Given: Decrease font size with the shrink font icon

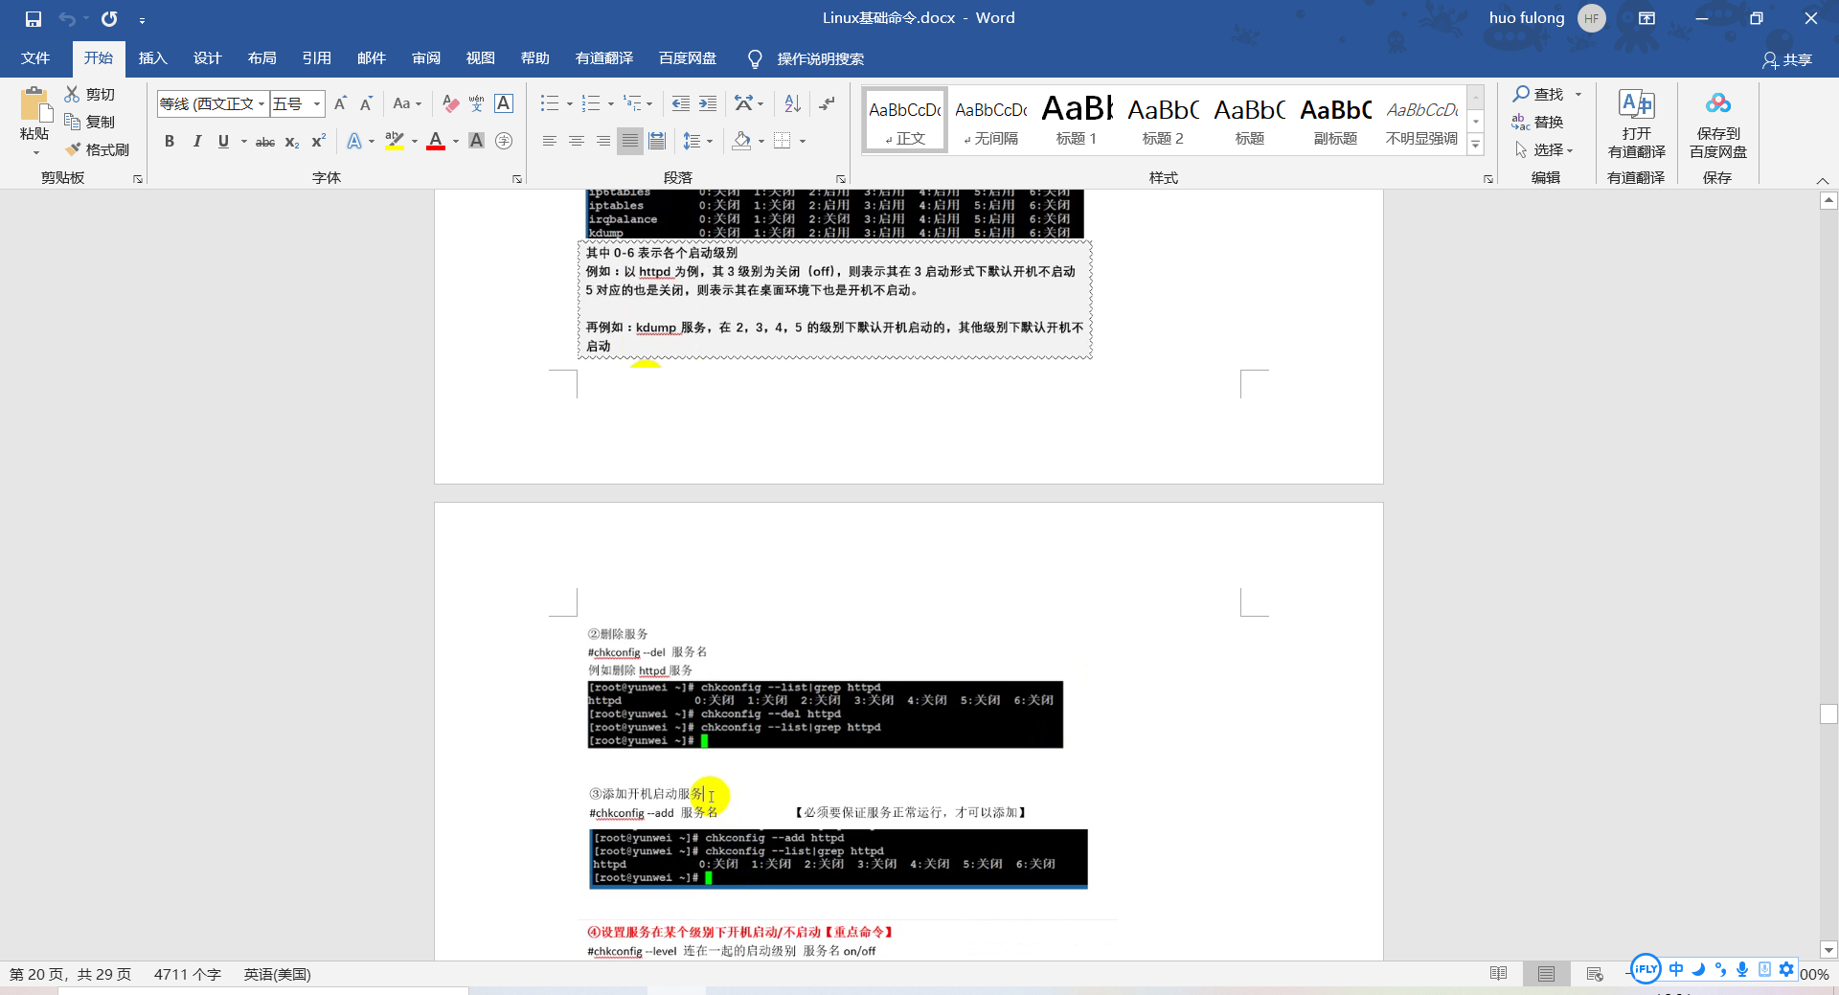Looking at the screenshot, I should point(366,103).
